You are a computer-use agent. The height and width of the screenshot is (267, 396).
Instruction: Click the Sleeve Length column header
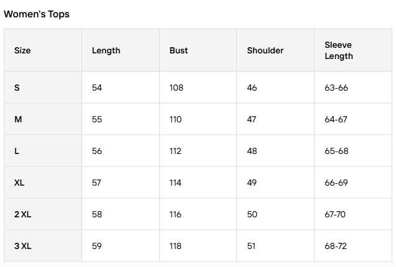(339, 50)
